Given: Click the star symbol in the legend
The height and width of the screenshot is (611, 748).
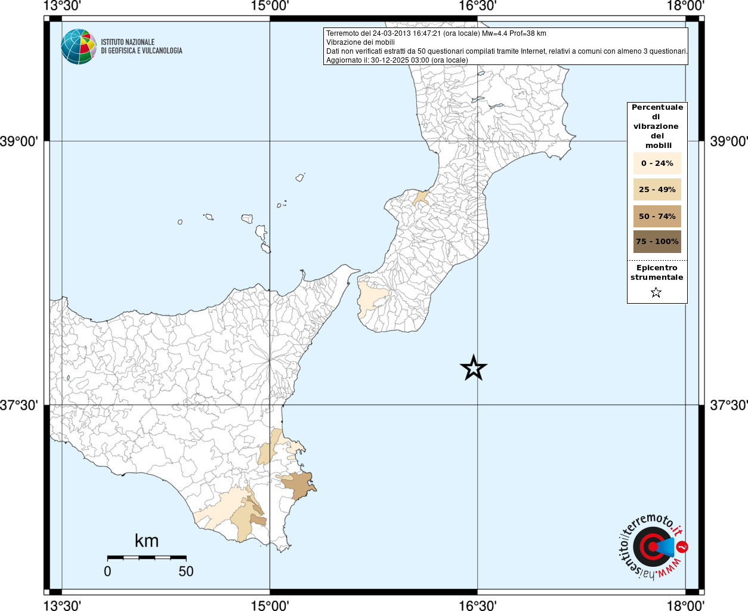Looking at the screenshot, I should 656,292.
